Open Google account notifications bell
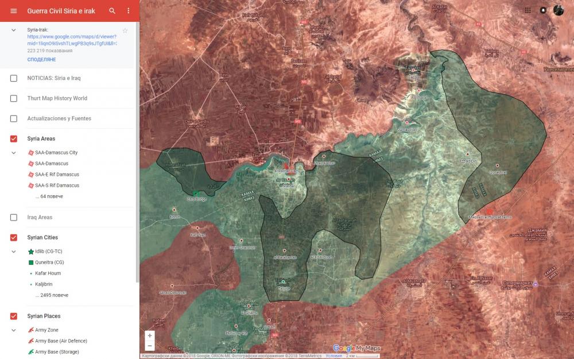This screenshot has height=359, width=574. pos(543,10)
